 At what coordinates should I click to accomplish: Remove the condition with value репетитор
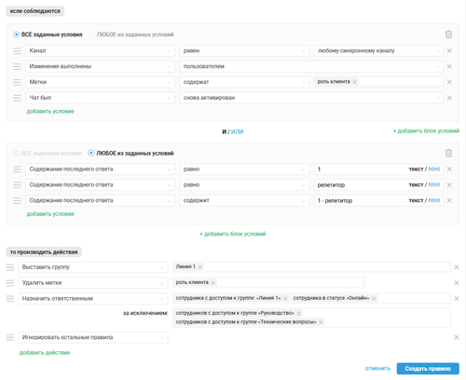coord(449,184)
